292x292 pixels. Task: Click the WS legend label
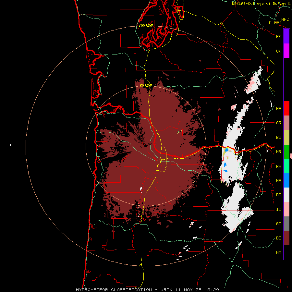(x=278, y=181)
